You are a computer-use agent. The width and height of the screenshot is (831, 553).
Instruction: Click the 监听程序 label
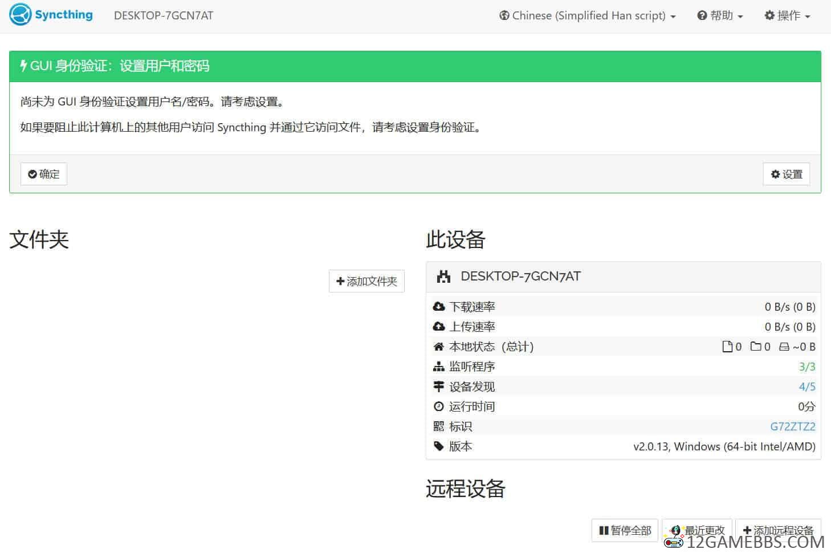pos(472,367)
